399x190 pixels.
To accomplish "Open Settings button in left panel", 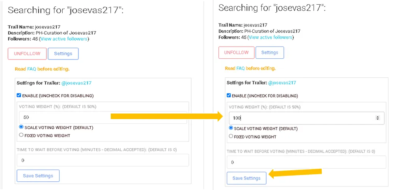I will tap(63, 54).
